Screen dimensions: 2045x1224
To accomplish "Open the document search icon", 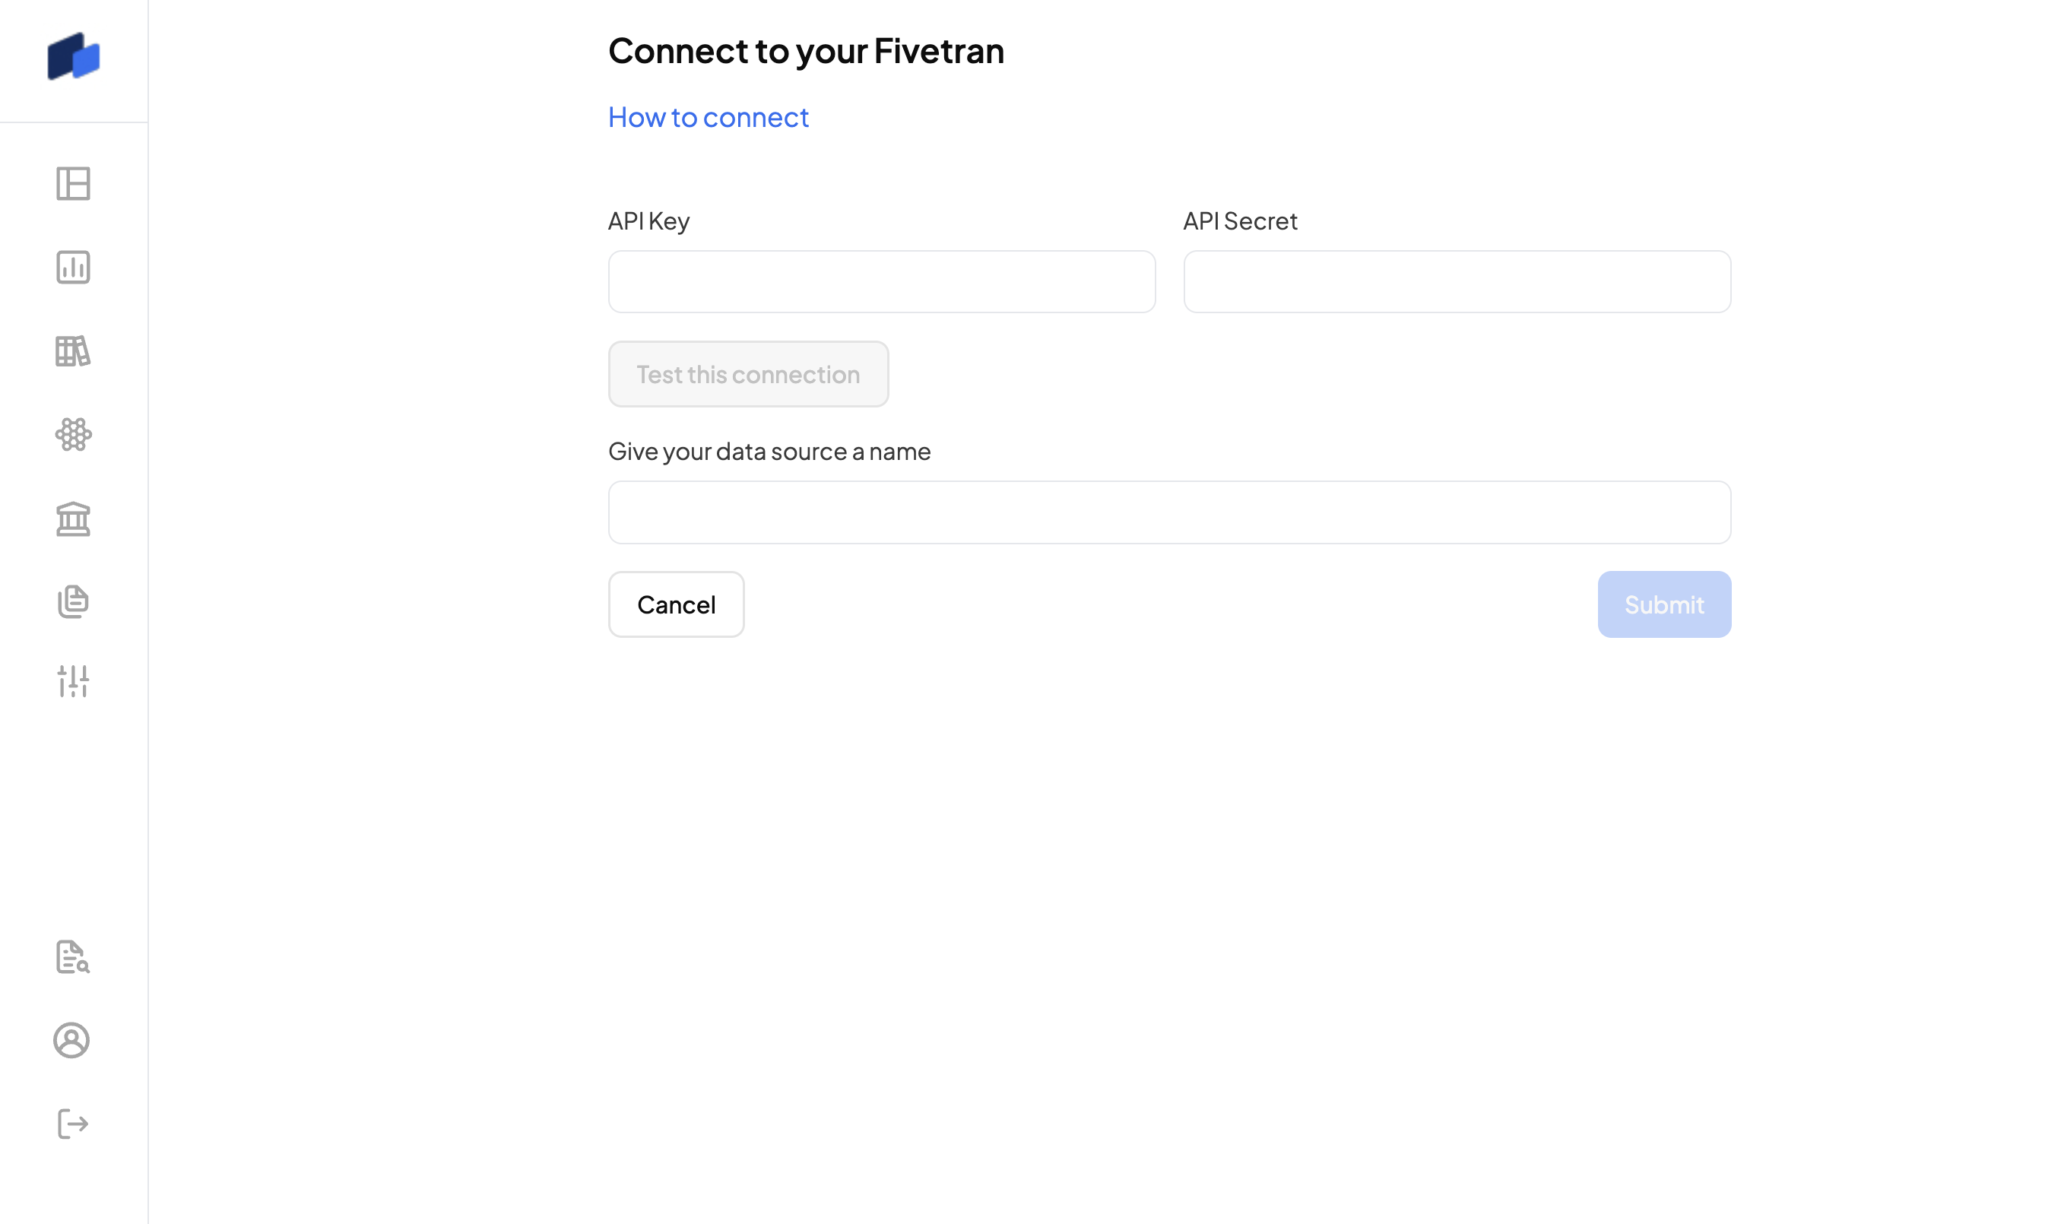I will (72, 956).
